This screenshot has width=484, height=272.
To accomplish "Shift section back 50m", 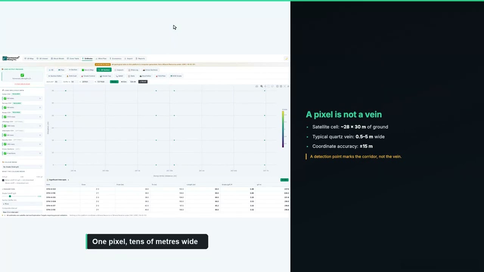I will click(x=124, y=82).
